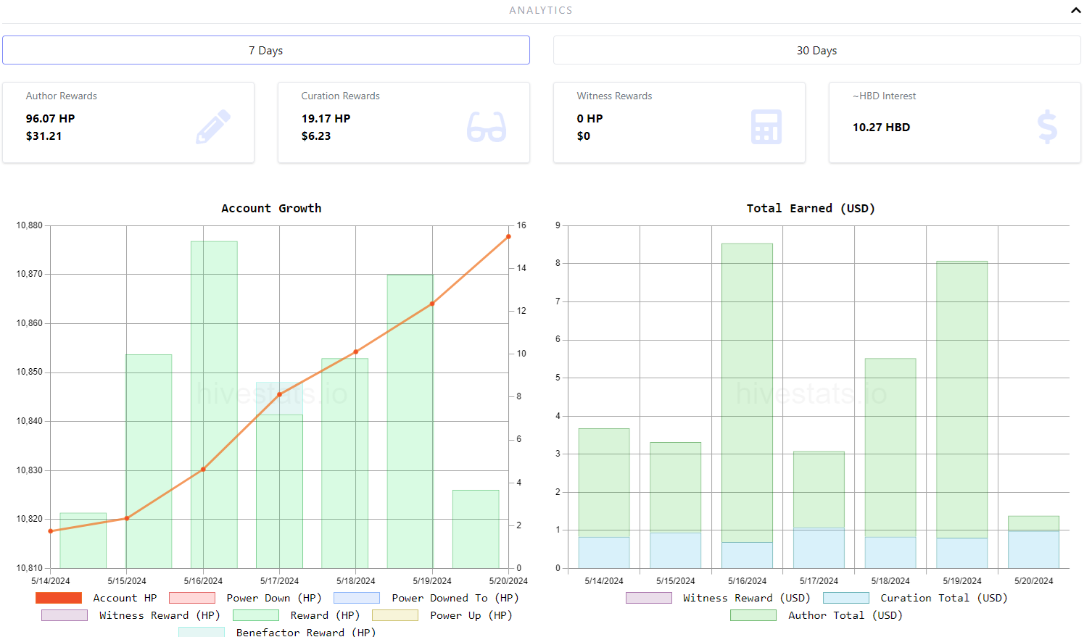The height and width of the screenshot is (637, 1084).
Task: Click the 5/18/2024 author bar in Total Earned
Action: pyautogui.click(x=890, y=447)
